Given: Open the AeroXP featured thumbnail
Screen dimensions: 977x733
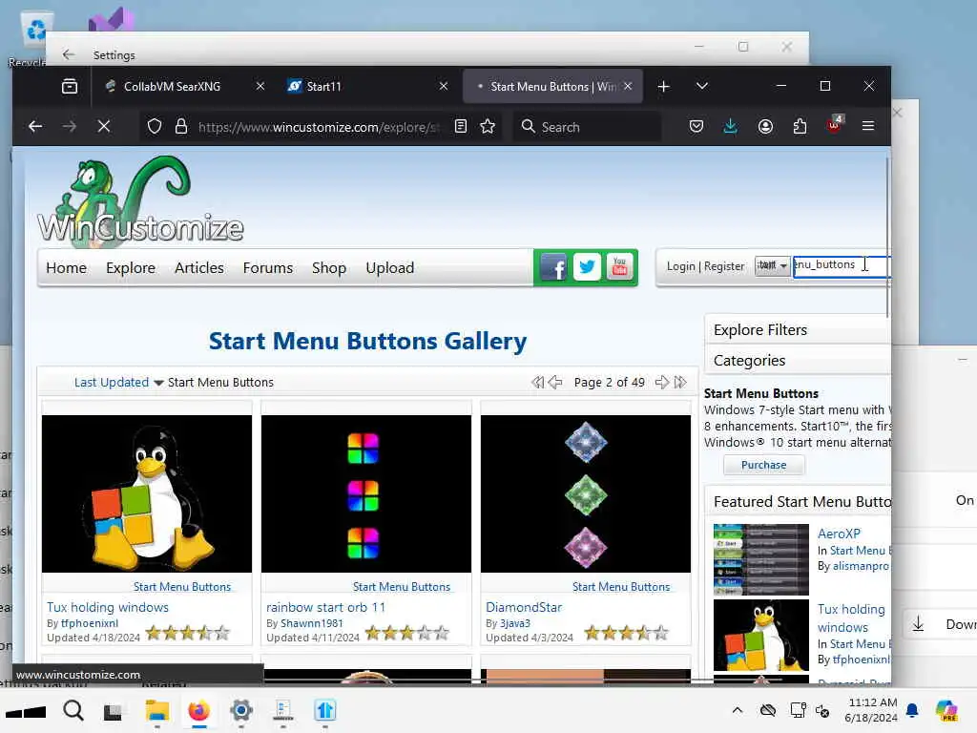Looking at the screenshot, I should pos(760,559).
